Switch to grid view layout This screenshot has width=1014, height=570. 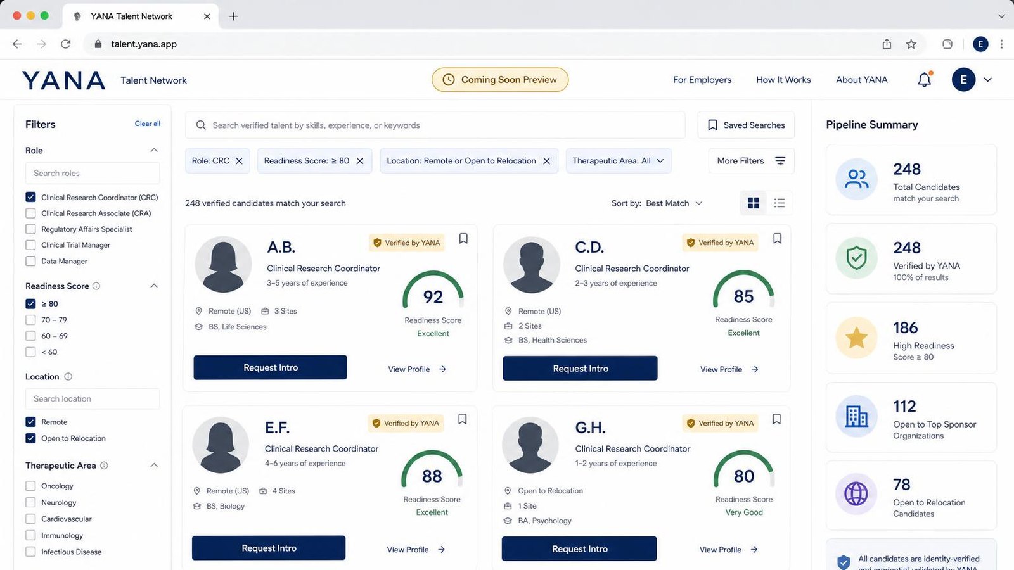click(754, 203)
